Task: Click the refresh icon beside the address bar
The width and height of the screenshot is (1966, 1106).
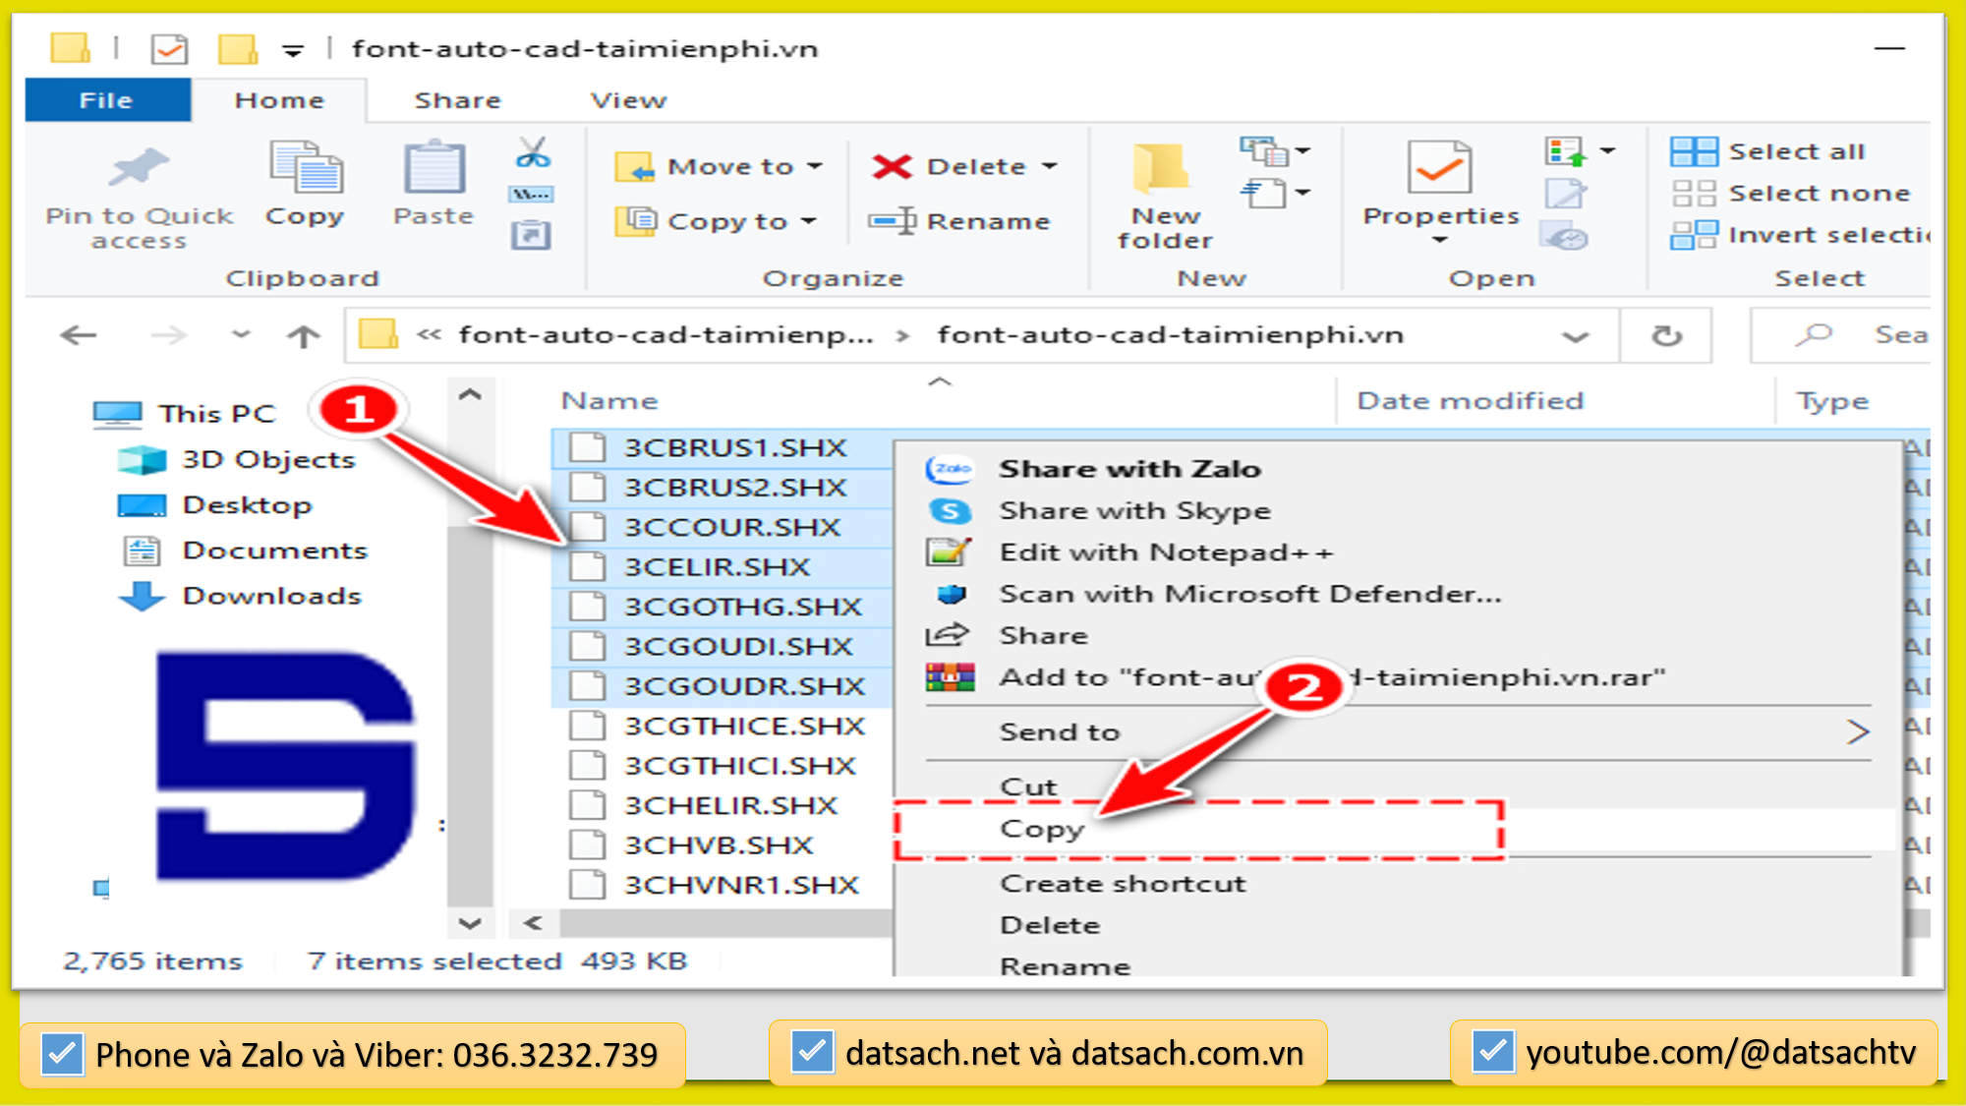Action: pos(1666,334)
